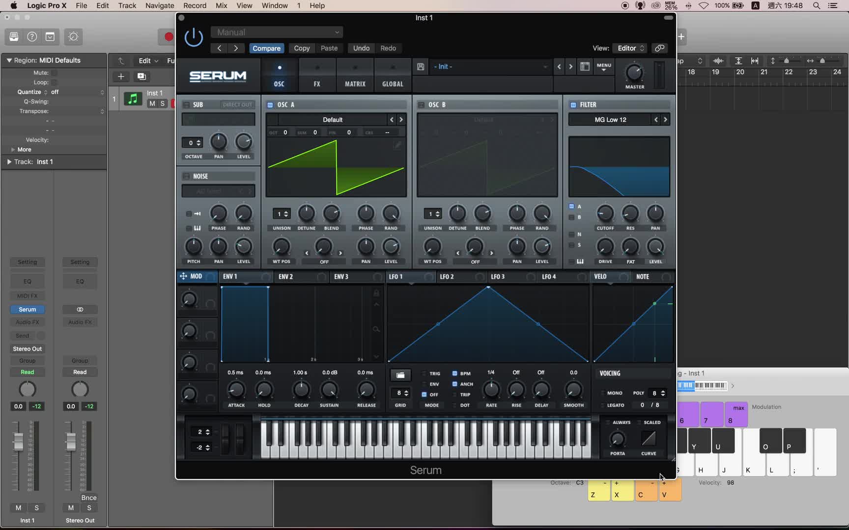Enable the SUB oscillator checkbox

pos(187,105)
